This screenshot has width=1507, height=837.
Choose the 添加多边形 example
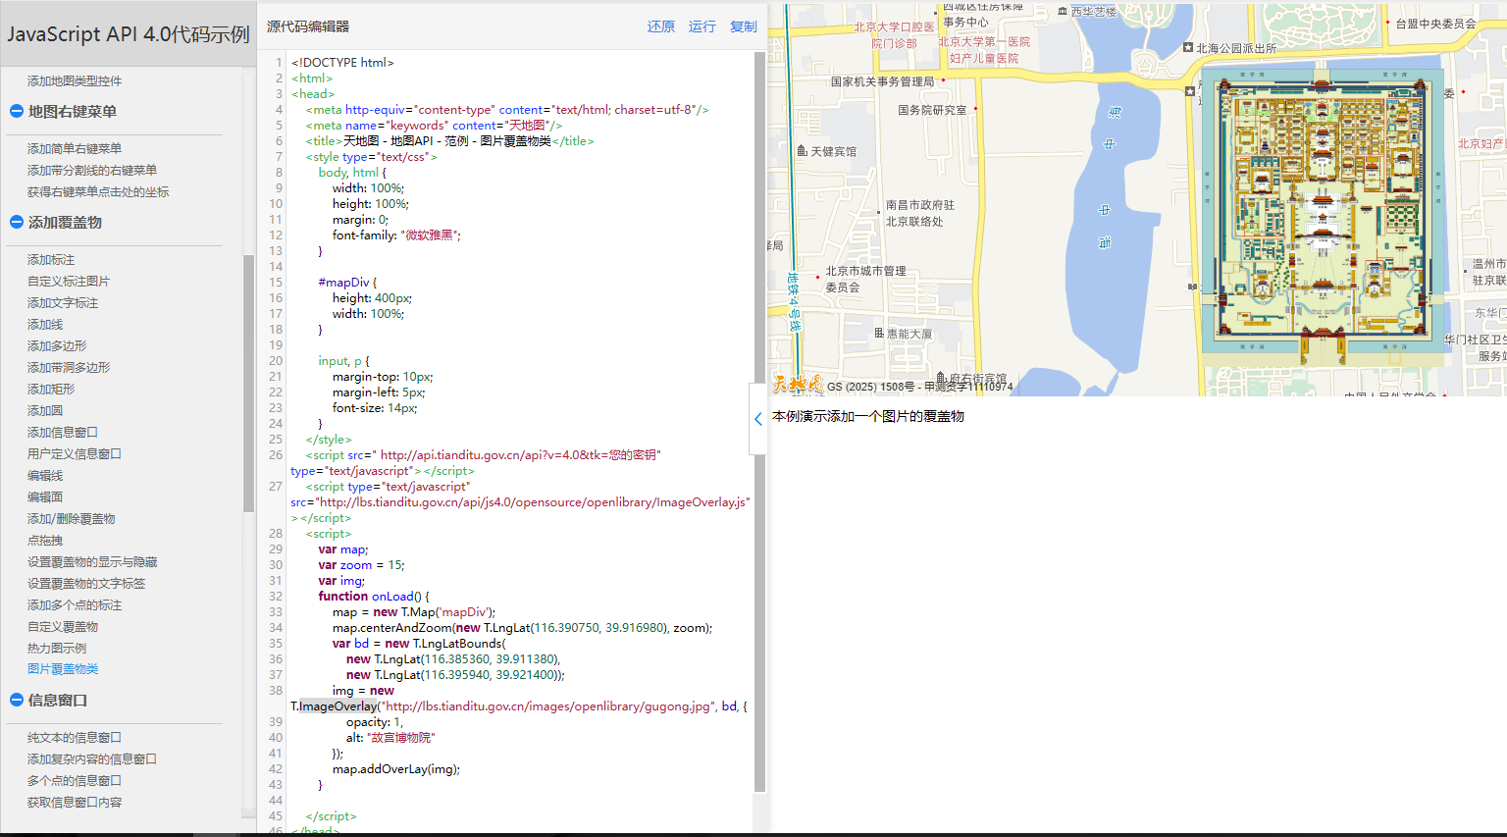coord(57,346)
